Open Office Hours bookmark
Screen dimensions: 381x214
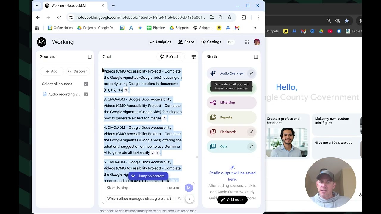[x=60, y=28]
